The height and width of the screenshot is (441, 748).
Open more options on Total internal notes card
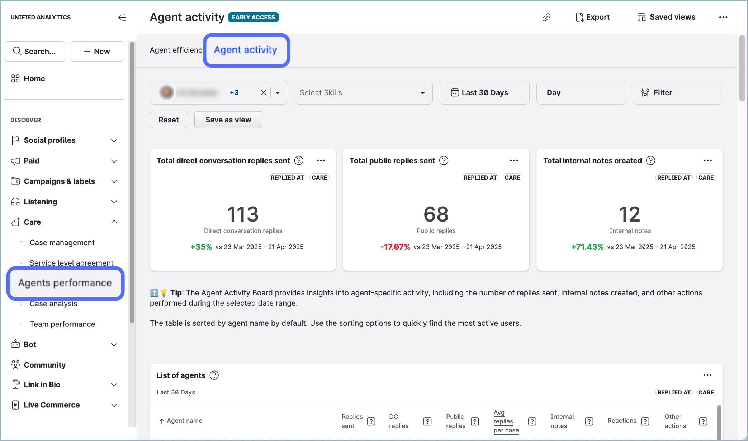pyautogui.click(x=707, y=161)
